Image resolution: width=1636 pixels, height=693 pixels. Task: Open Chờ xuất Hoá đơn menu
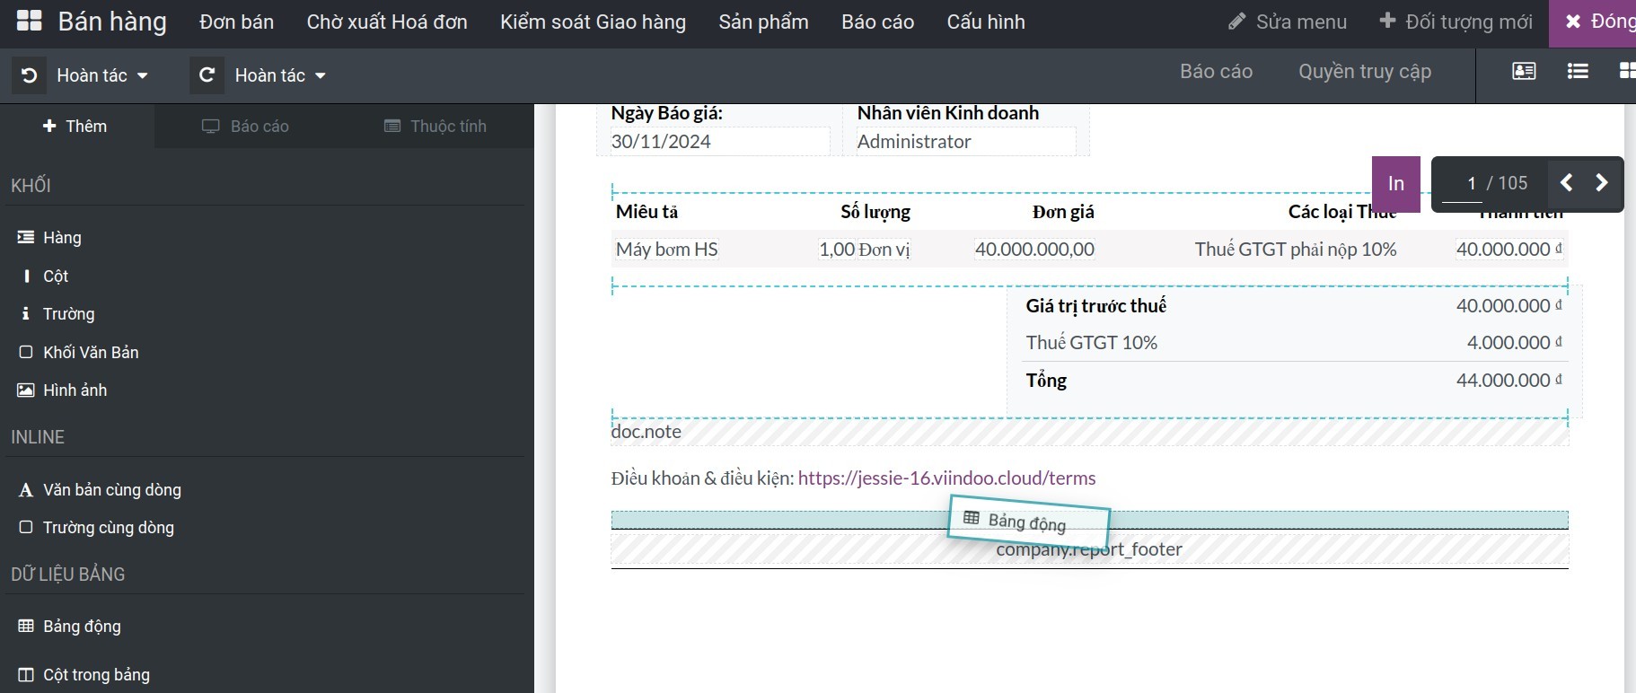pyautogui.click(x=387, y=22)
